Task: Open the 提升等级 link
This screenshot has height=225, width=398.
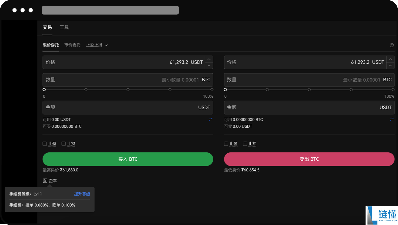Action: click(82, 194)
